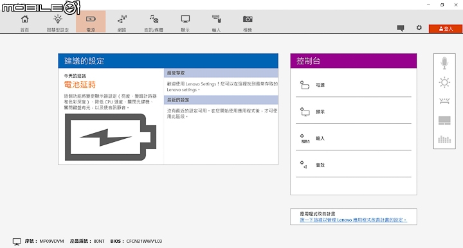
Task: Click the feedback speech bubble icon
Action: click(x=401, y=28)
